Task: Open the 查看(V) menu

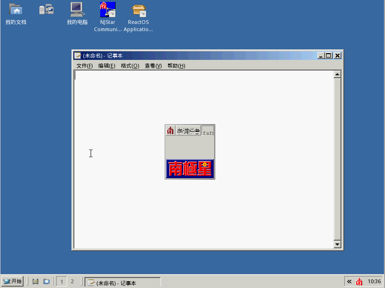Action: coord(153,66)
